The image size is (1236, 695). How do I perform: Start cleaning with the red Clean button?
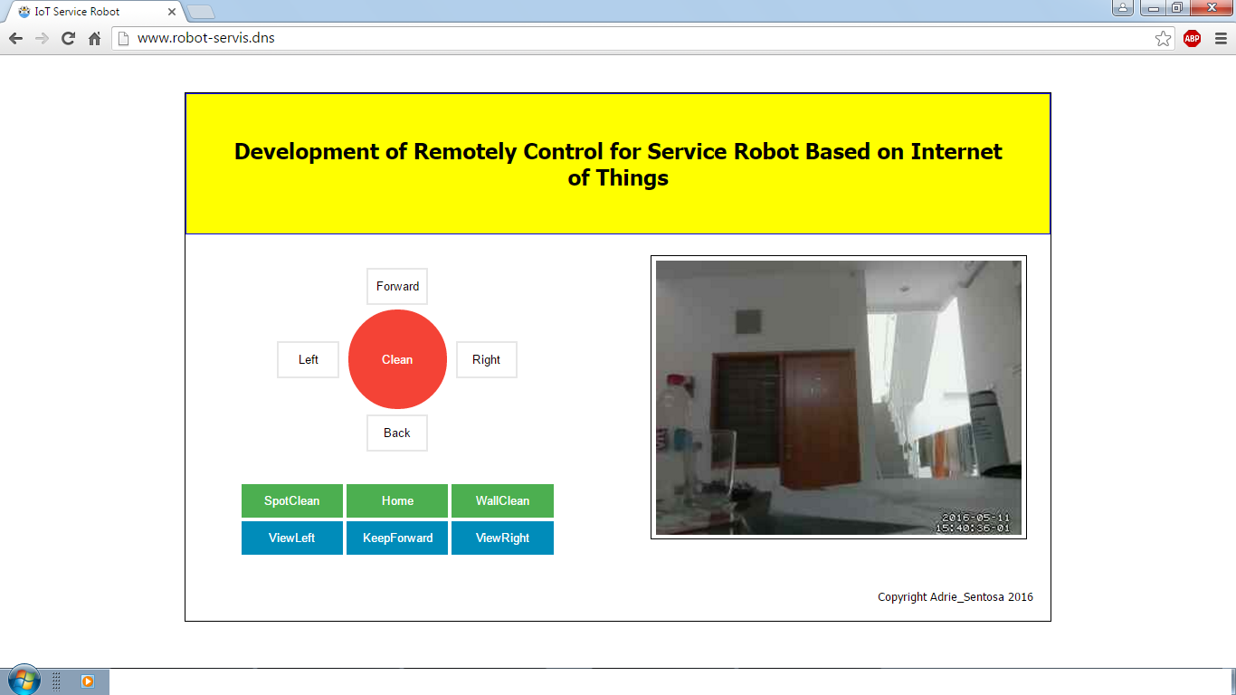coord(397,359)
